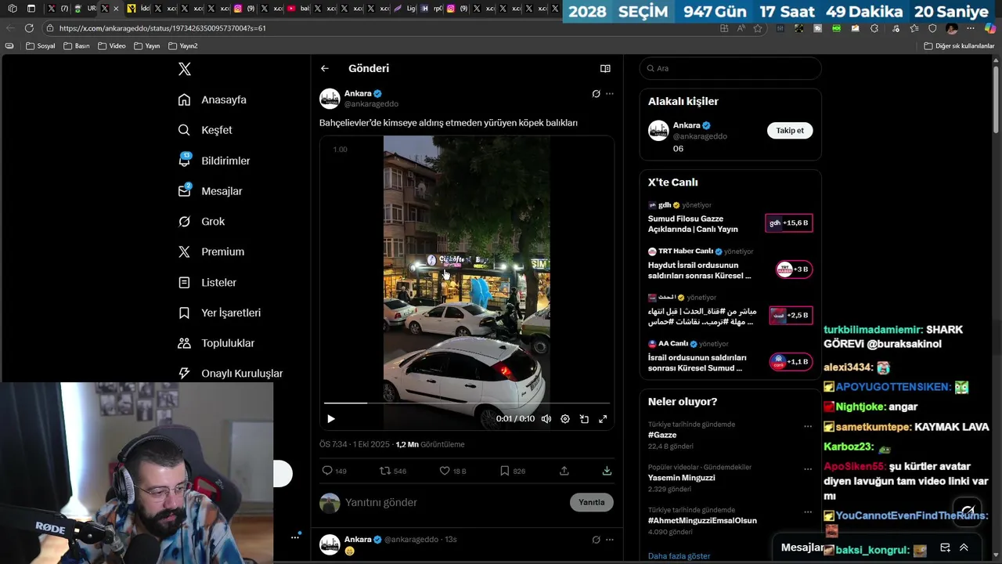Viewport: 1002px width, 564px height.
Task: Open reader view icon beside Gönderi header
Action: point(605,68)
